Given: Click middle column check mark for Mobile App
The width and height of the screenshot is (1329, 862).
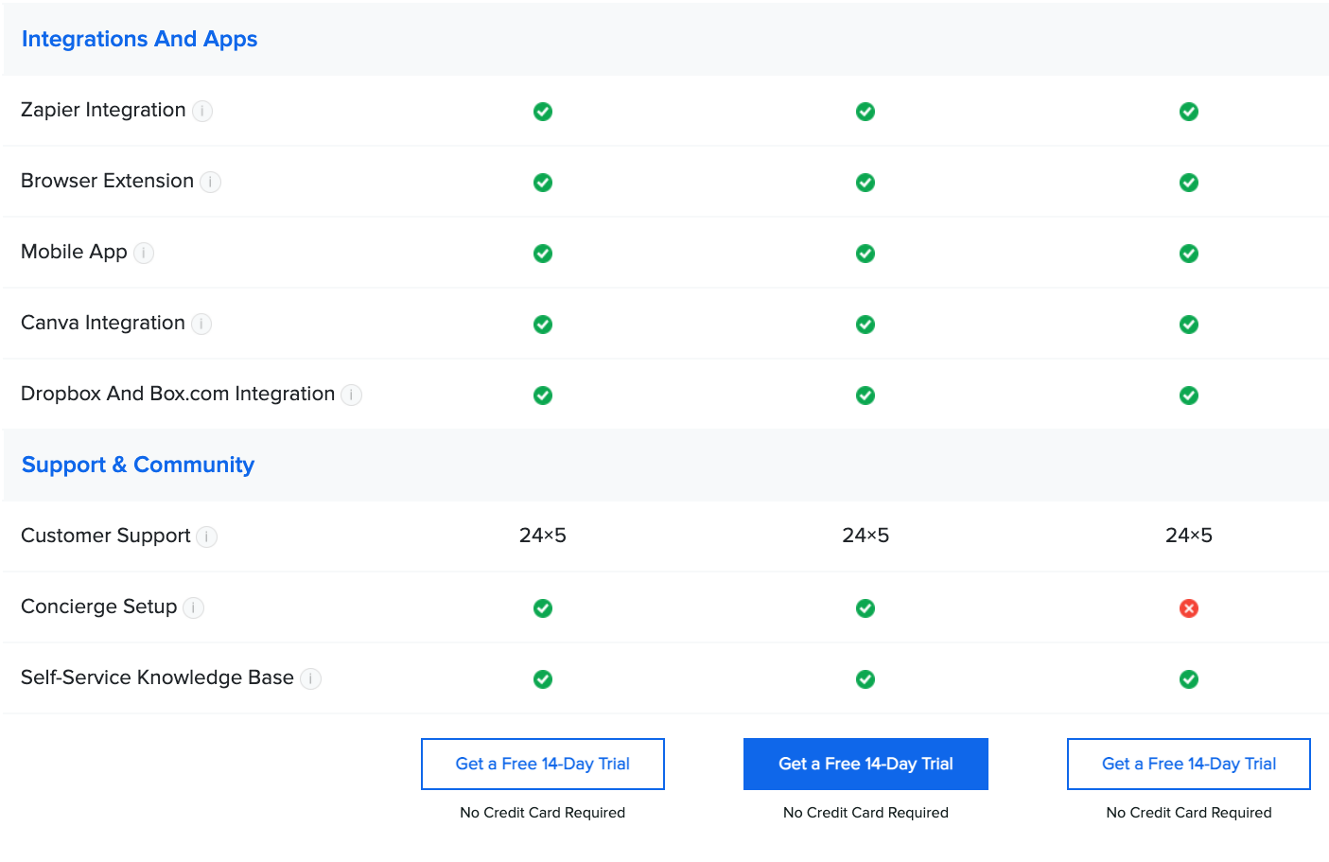Looking at the screenshot, I should (866, 254).
